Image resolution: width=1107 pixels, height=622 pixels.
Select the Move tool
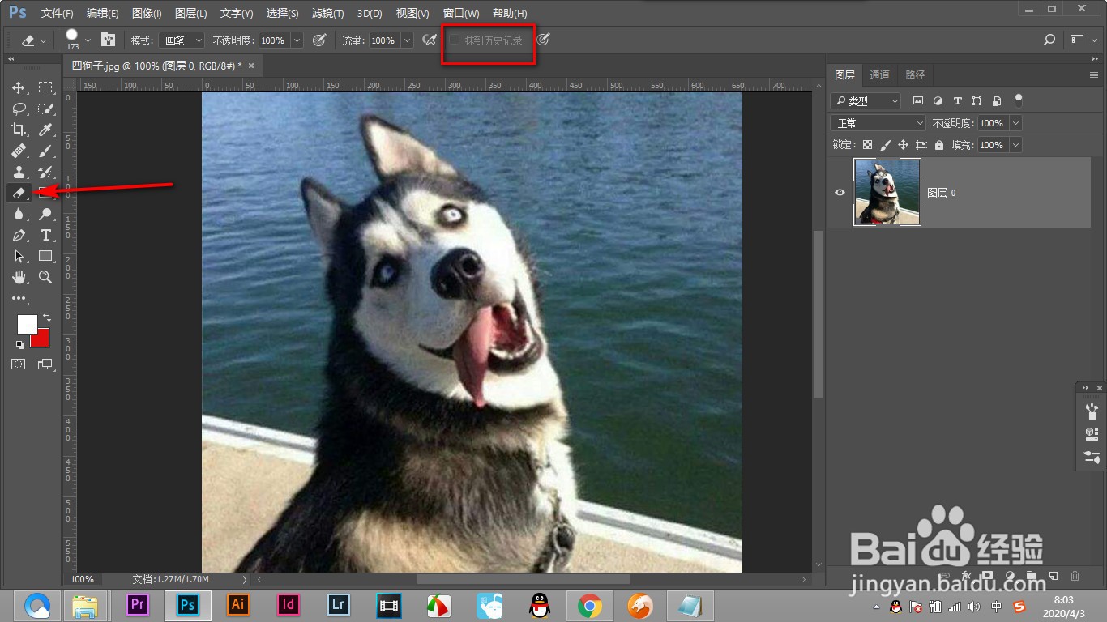(x=18, y=87)
